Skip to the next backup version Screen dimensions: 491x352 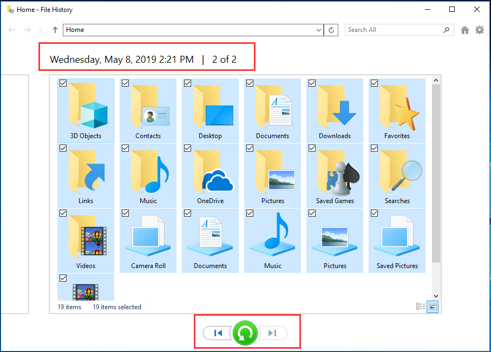coord(273,333)
